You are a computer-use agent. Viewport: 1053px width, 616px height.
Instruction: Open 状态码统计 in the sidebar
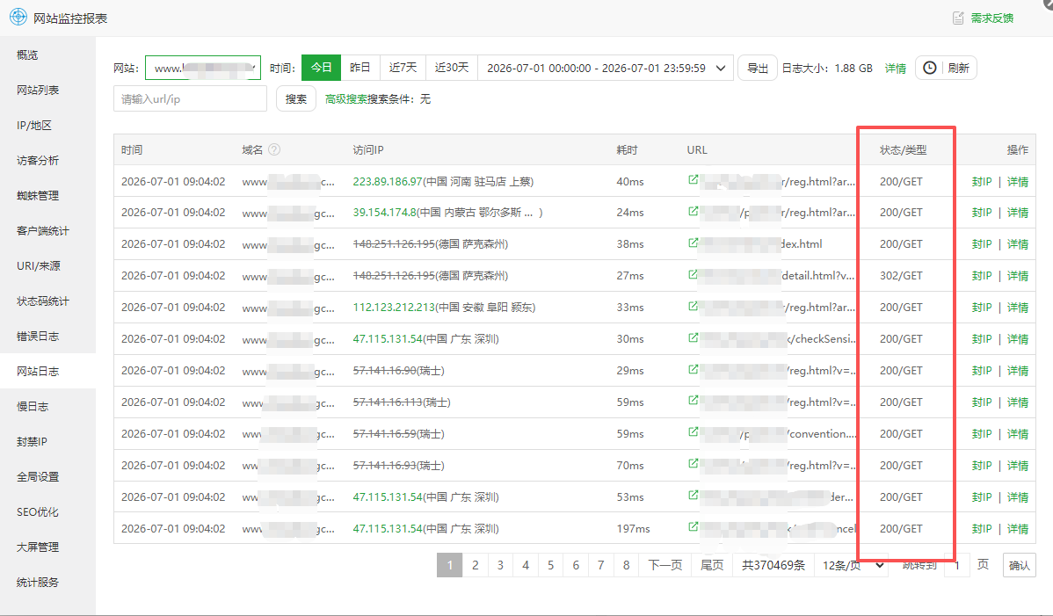47,301
